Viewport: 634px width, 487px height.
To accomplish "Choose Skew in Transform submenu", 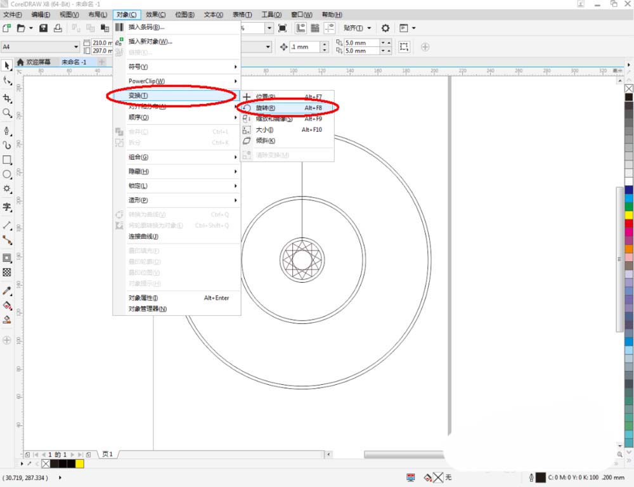I will [x=287, y=141].
